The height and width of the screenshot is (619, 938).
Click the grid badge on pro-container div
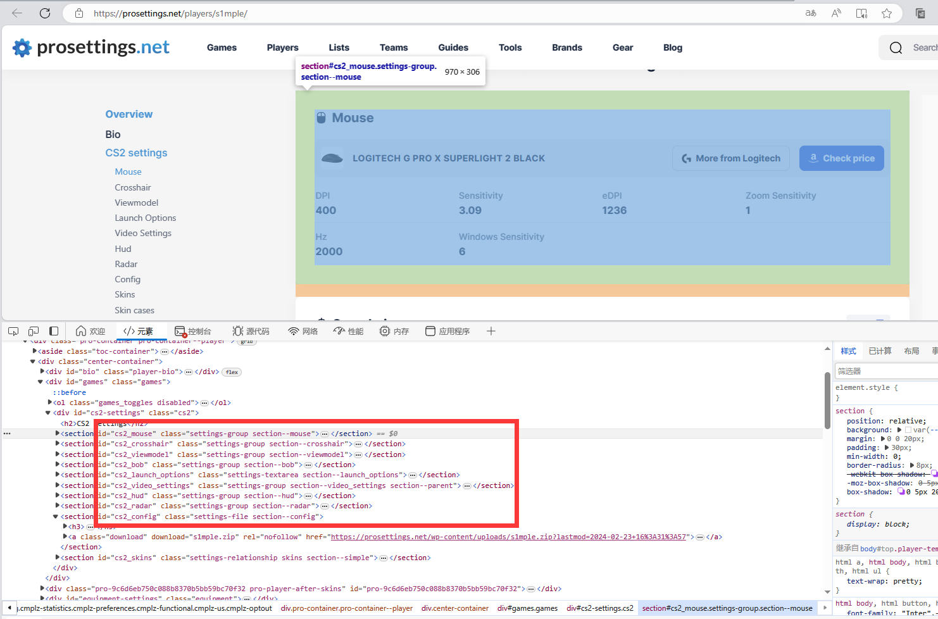247,342
